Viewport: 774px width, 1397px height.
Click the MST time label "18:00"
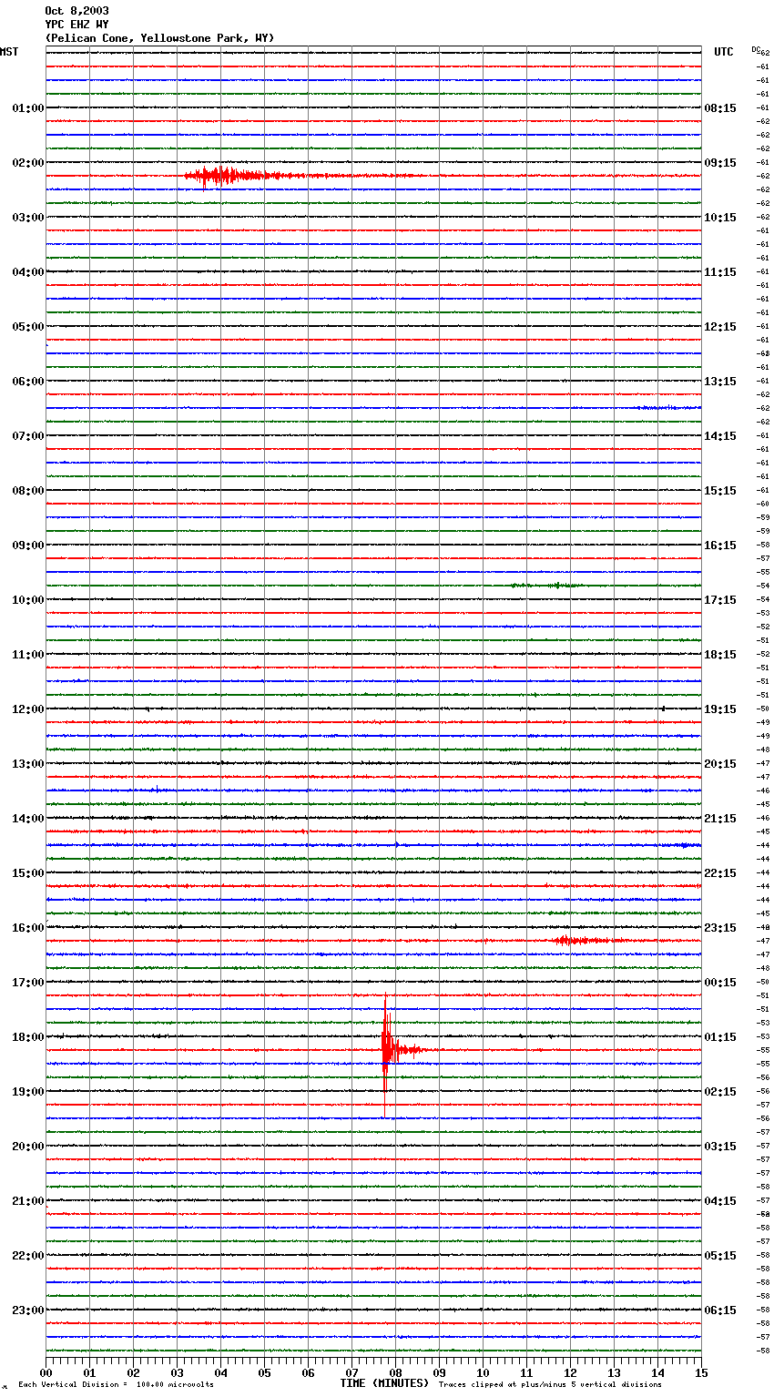pos(28,1037)
